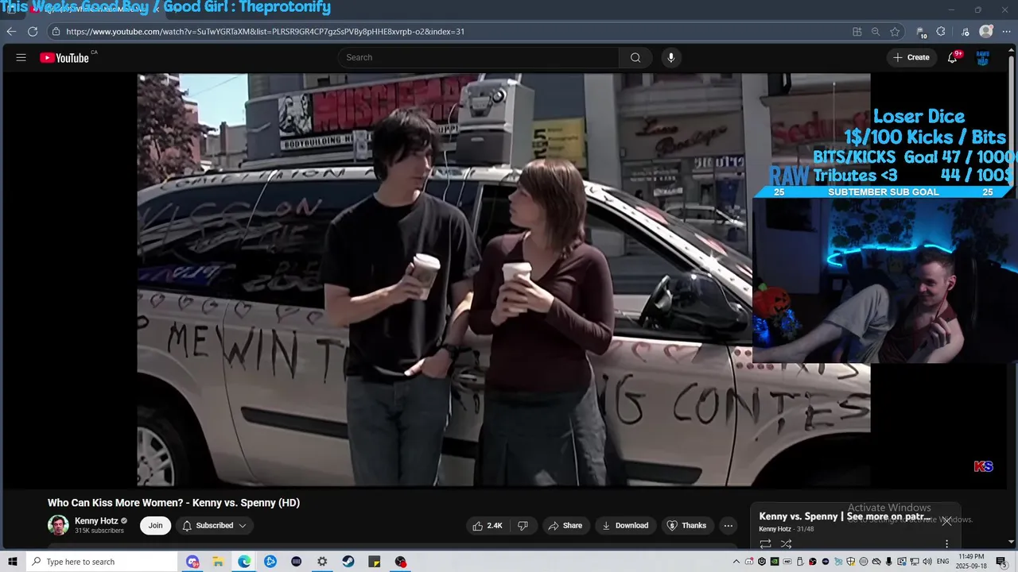The width and height of the screenshot is (1018, 572).
Task: Open playlist options three-dot menu
Action: coord(946,544)
